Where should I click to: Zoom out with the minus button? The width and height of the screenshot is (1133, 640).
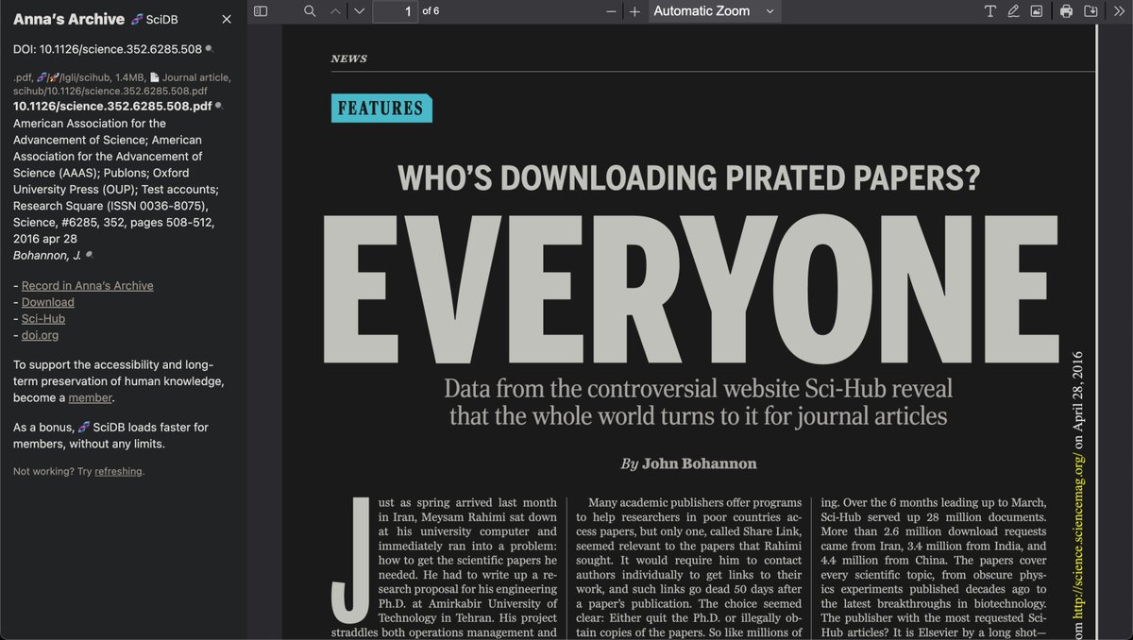612,11
